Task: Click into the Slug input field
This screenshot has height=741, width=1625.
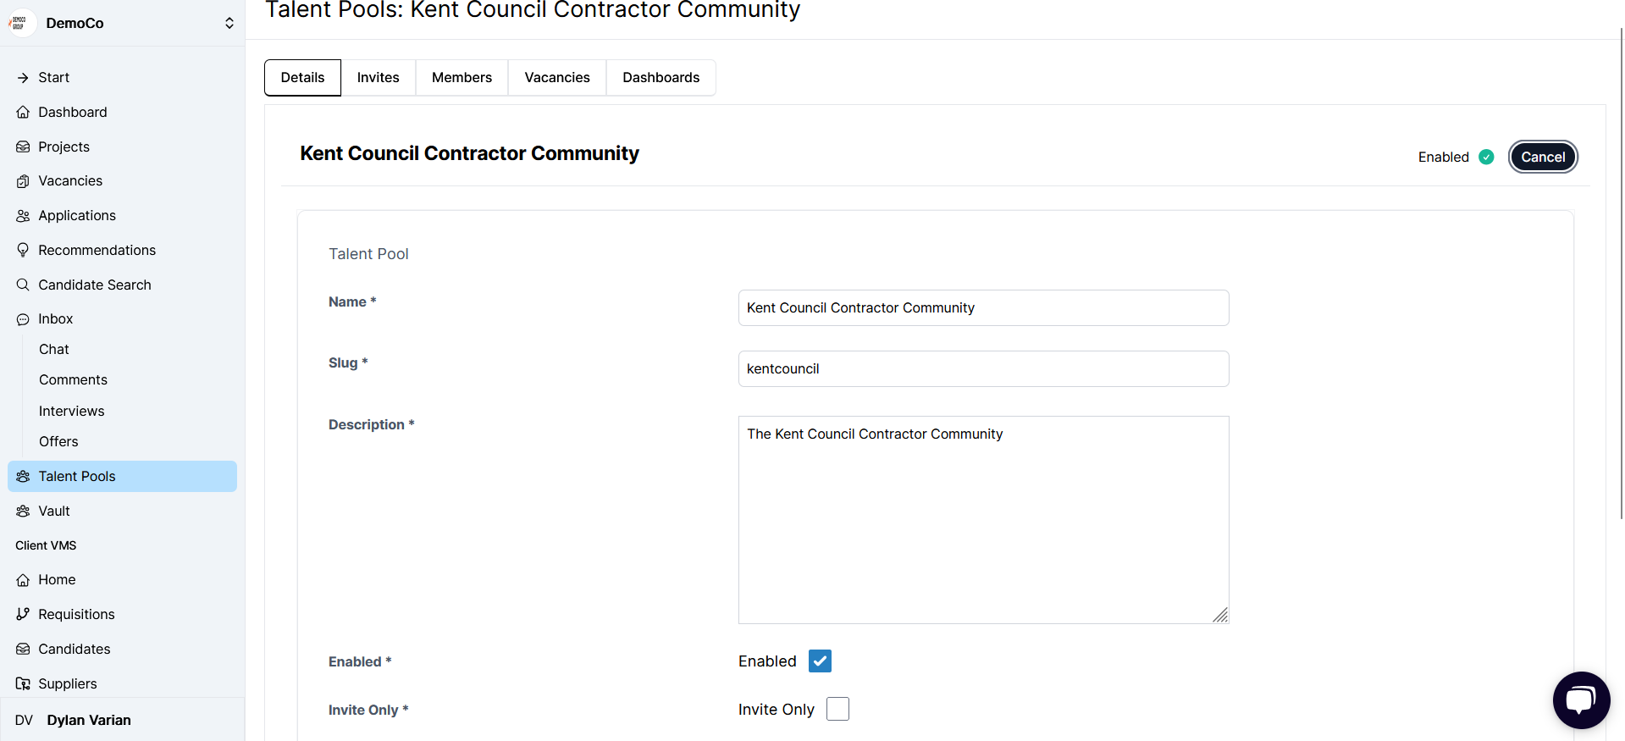Action: click(x=983, y=368)
